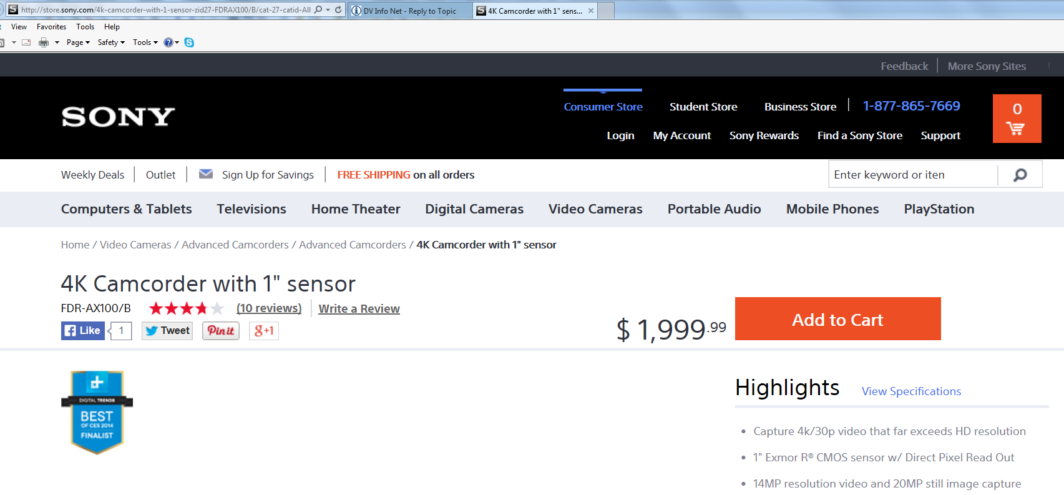Click the Login link

620,135
